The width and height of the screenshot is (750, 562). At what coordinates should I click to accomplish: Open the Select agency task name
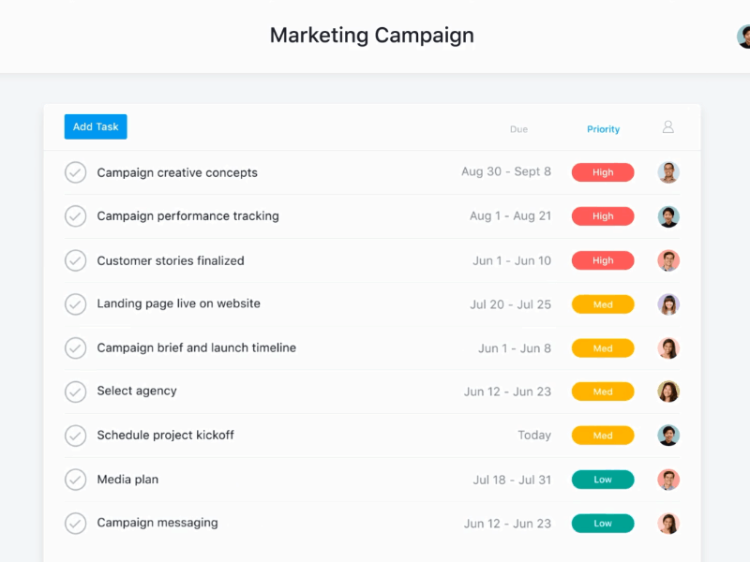pyautogui.click(x=137, y=391)
